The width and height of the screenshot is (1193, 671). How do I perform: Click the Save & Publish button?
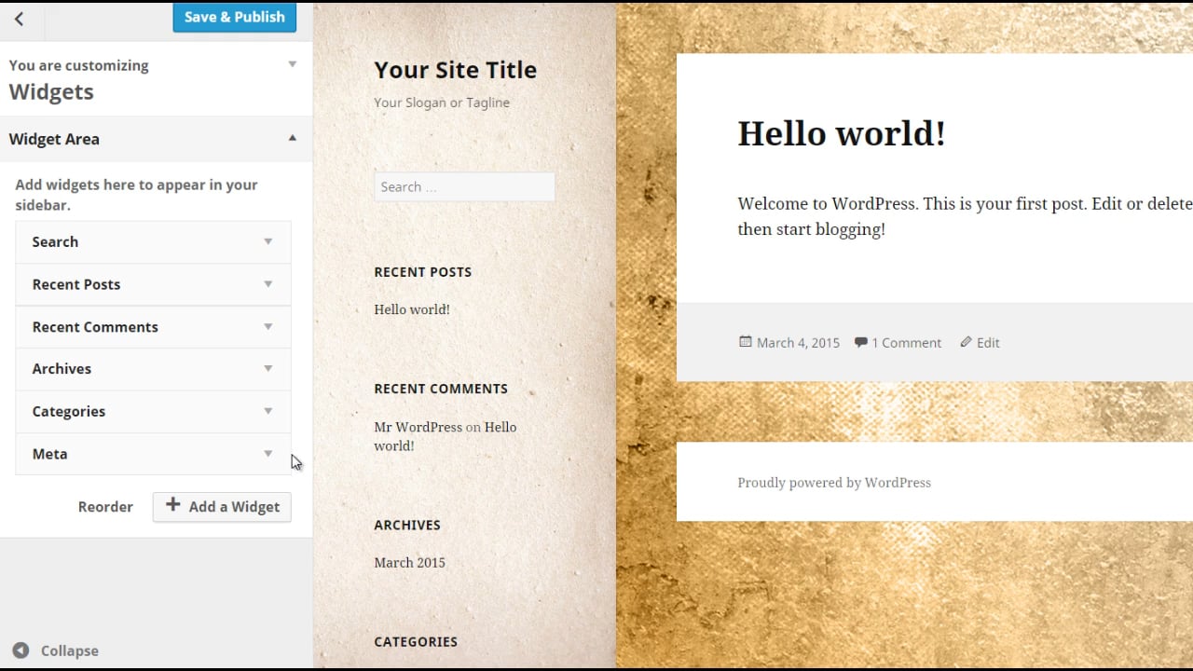pyautogui.click(x=234, y=17)
